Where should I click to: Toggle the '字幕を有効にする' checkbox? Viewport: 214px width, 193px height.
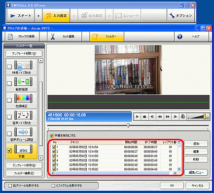pos(52,135)
